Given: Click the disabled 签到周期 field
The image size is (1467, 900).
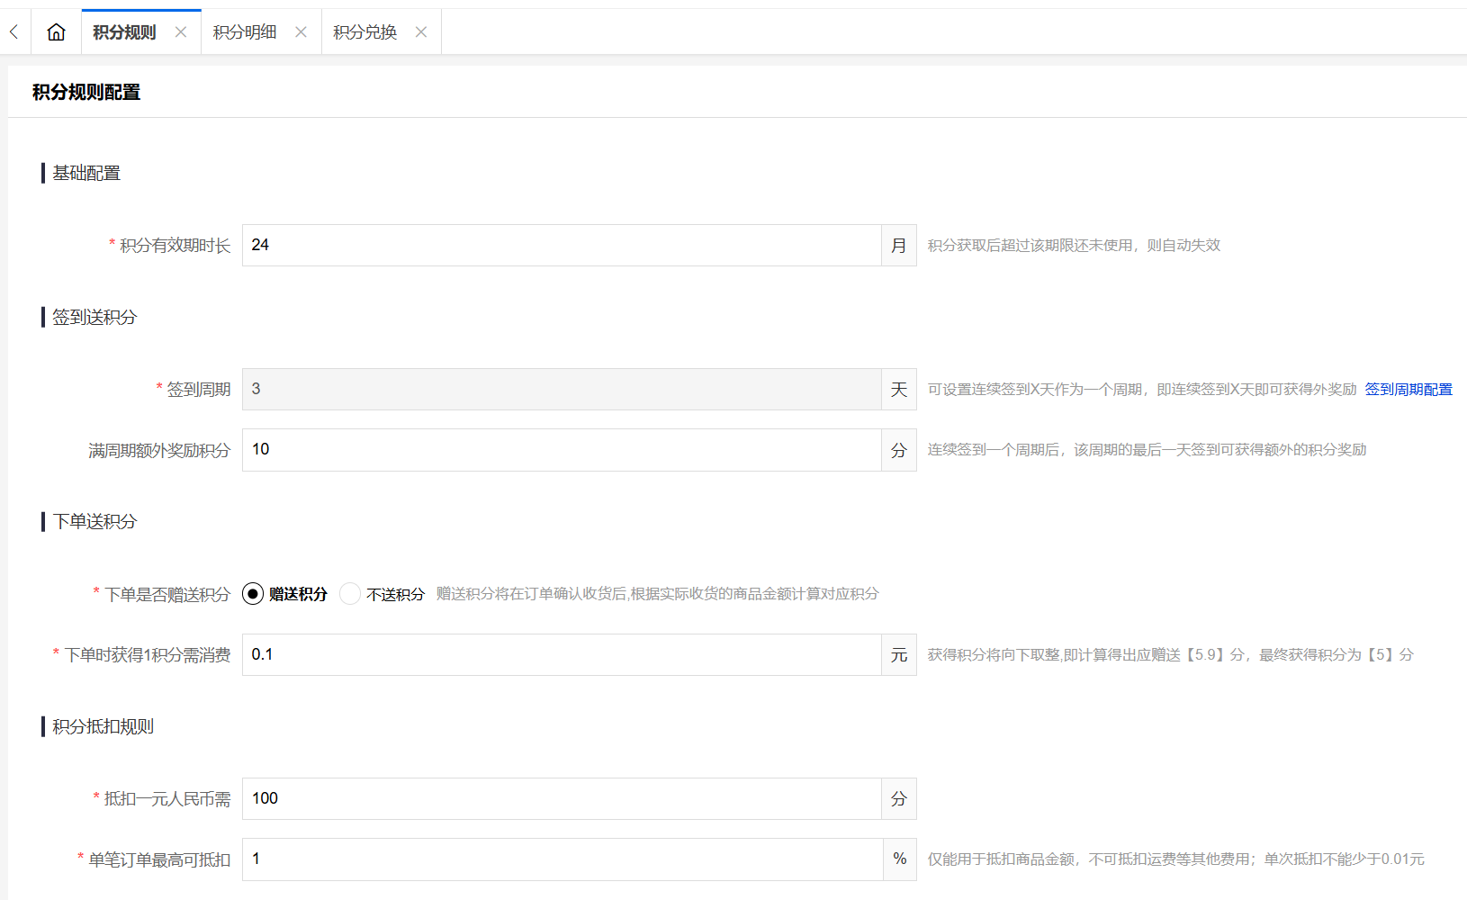Looking at the screenshot, I should 561,390.
